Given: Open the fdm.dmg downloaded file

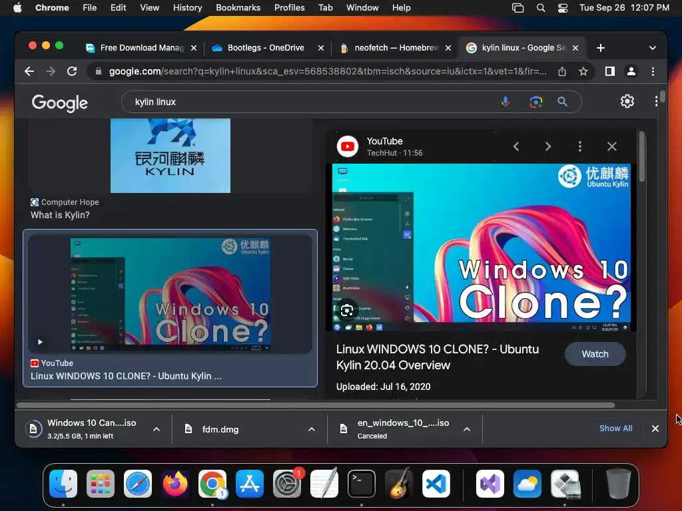Looking at the screenshot, I should [220, 429].
